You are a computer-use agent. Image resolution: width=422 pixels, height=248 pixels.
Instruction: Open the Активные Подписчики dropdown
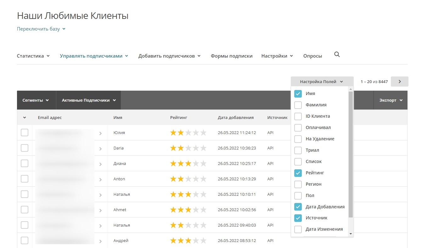click(89, 100)
